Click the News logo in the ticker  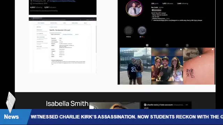pyautogui.click(x=11, y=117)
